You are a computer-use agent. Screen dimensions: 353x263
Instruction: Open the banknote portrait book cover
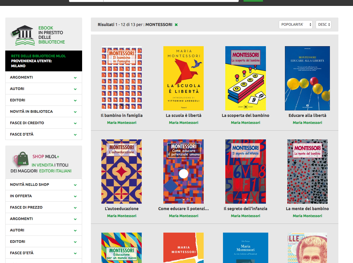point(307,248)
